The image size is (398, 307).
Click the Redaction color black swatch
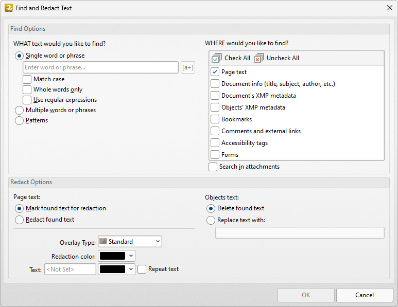click(x=112, y=256)
